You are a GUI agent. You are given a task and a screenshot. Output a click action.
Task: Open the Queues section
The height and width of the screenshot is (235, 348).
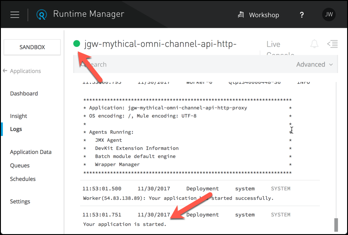pos(20,166)
